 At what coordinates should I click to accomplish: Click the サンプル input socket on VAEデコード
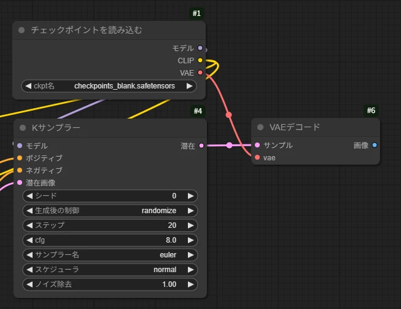click(x=257, y=146)
